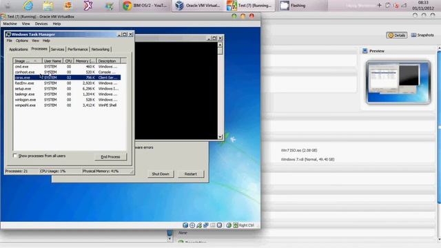Screen dimensions: 441x248
Task: Open the Task Manager View menu
Action: [35, 41]
